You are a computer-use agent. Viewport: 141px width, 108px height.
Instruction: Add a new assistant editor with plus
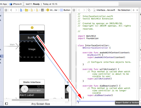point(133,10)
